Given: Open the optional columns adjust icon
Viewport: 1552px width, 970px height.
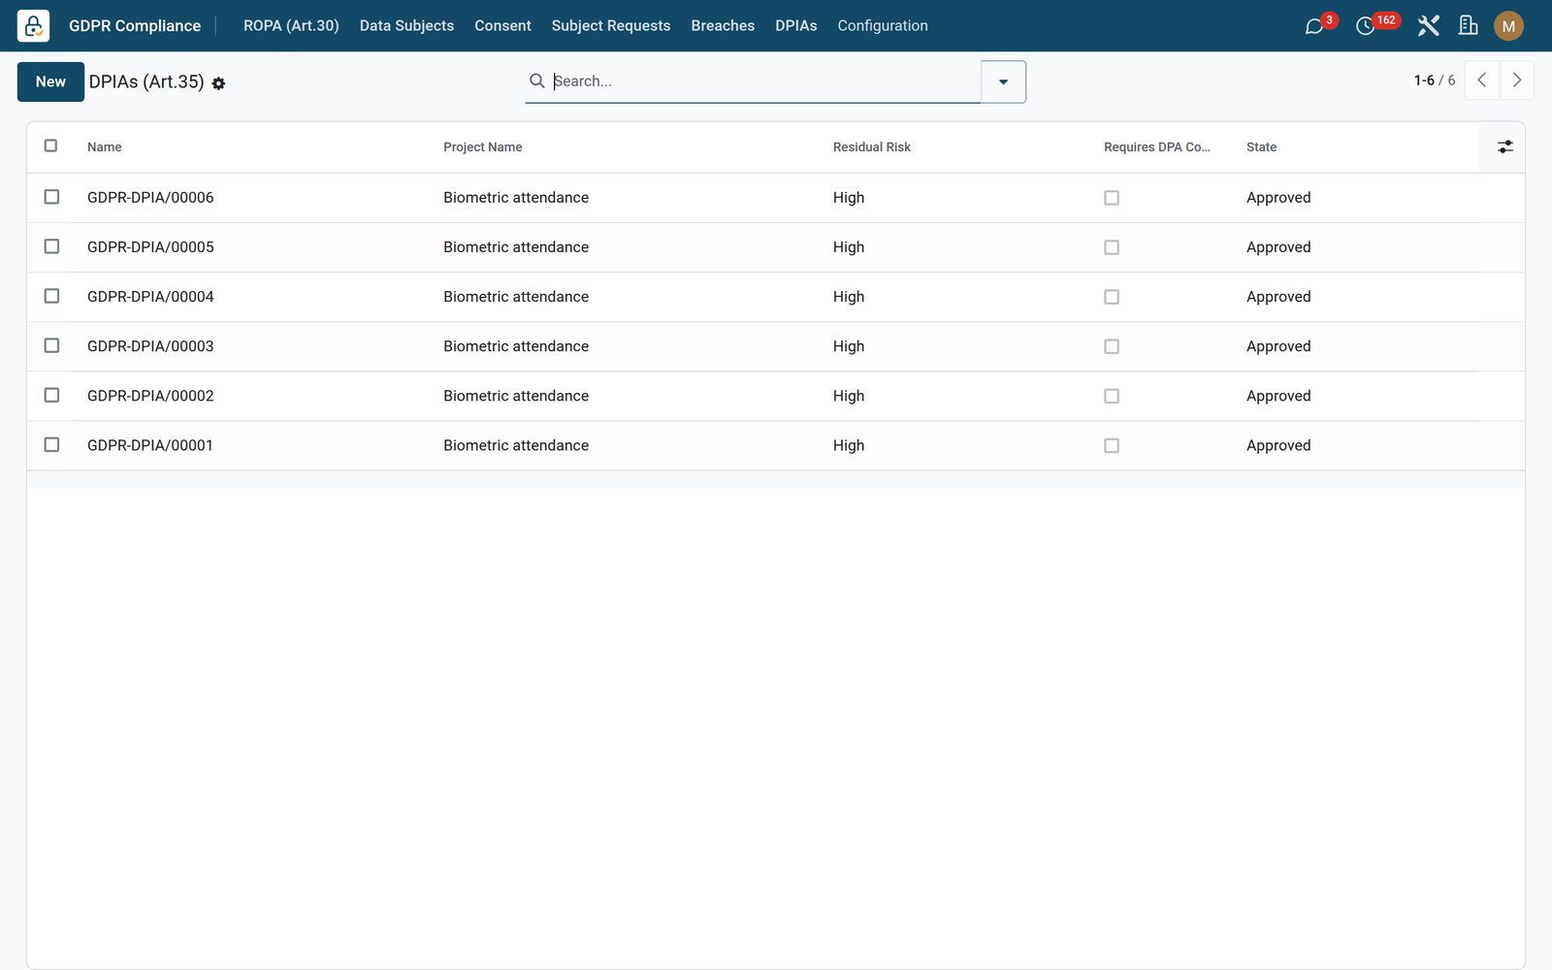Looking at the screenshot, I should (1504, 146).
